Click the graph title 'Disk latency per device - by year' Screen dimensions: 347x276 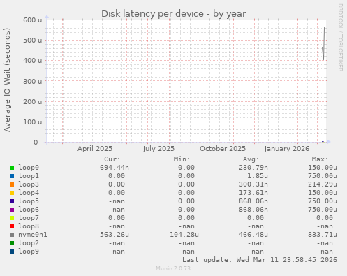point(173,14)
